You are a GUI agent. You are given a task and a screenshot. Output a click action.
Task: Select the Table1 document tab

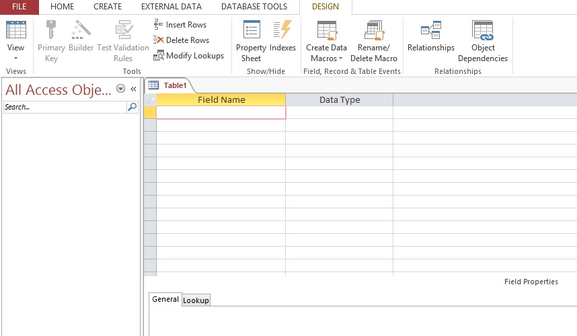click(169, 85)
